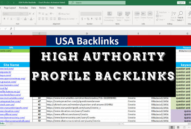Image resolution: width=191 pixels, height=129 pixels.
Task: Apply percent style format
Action: tap(88, 19)
